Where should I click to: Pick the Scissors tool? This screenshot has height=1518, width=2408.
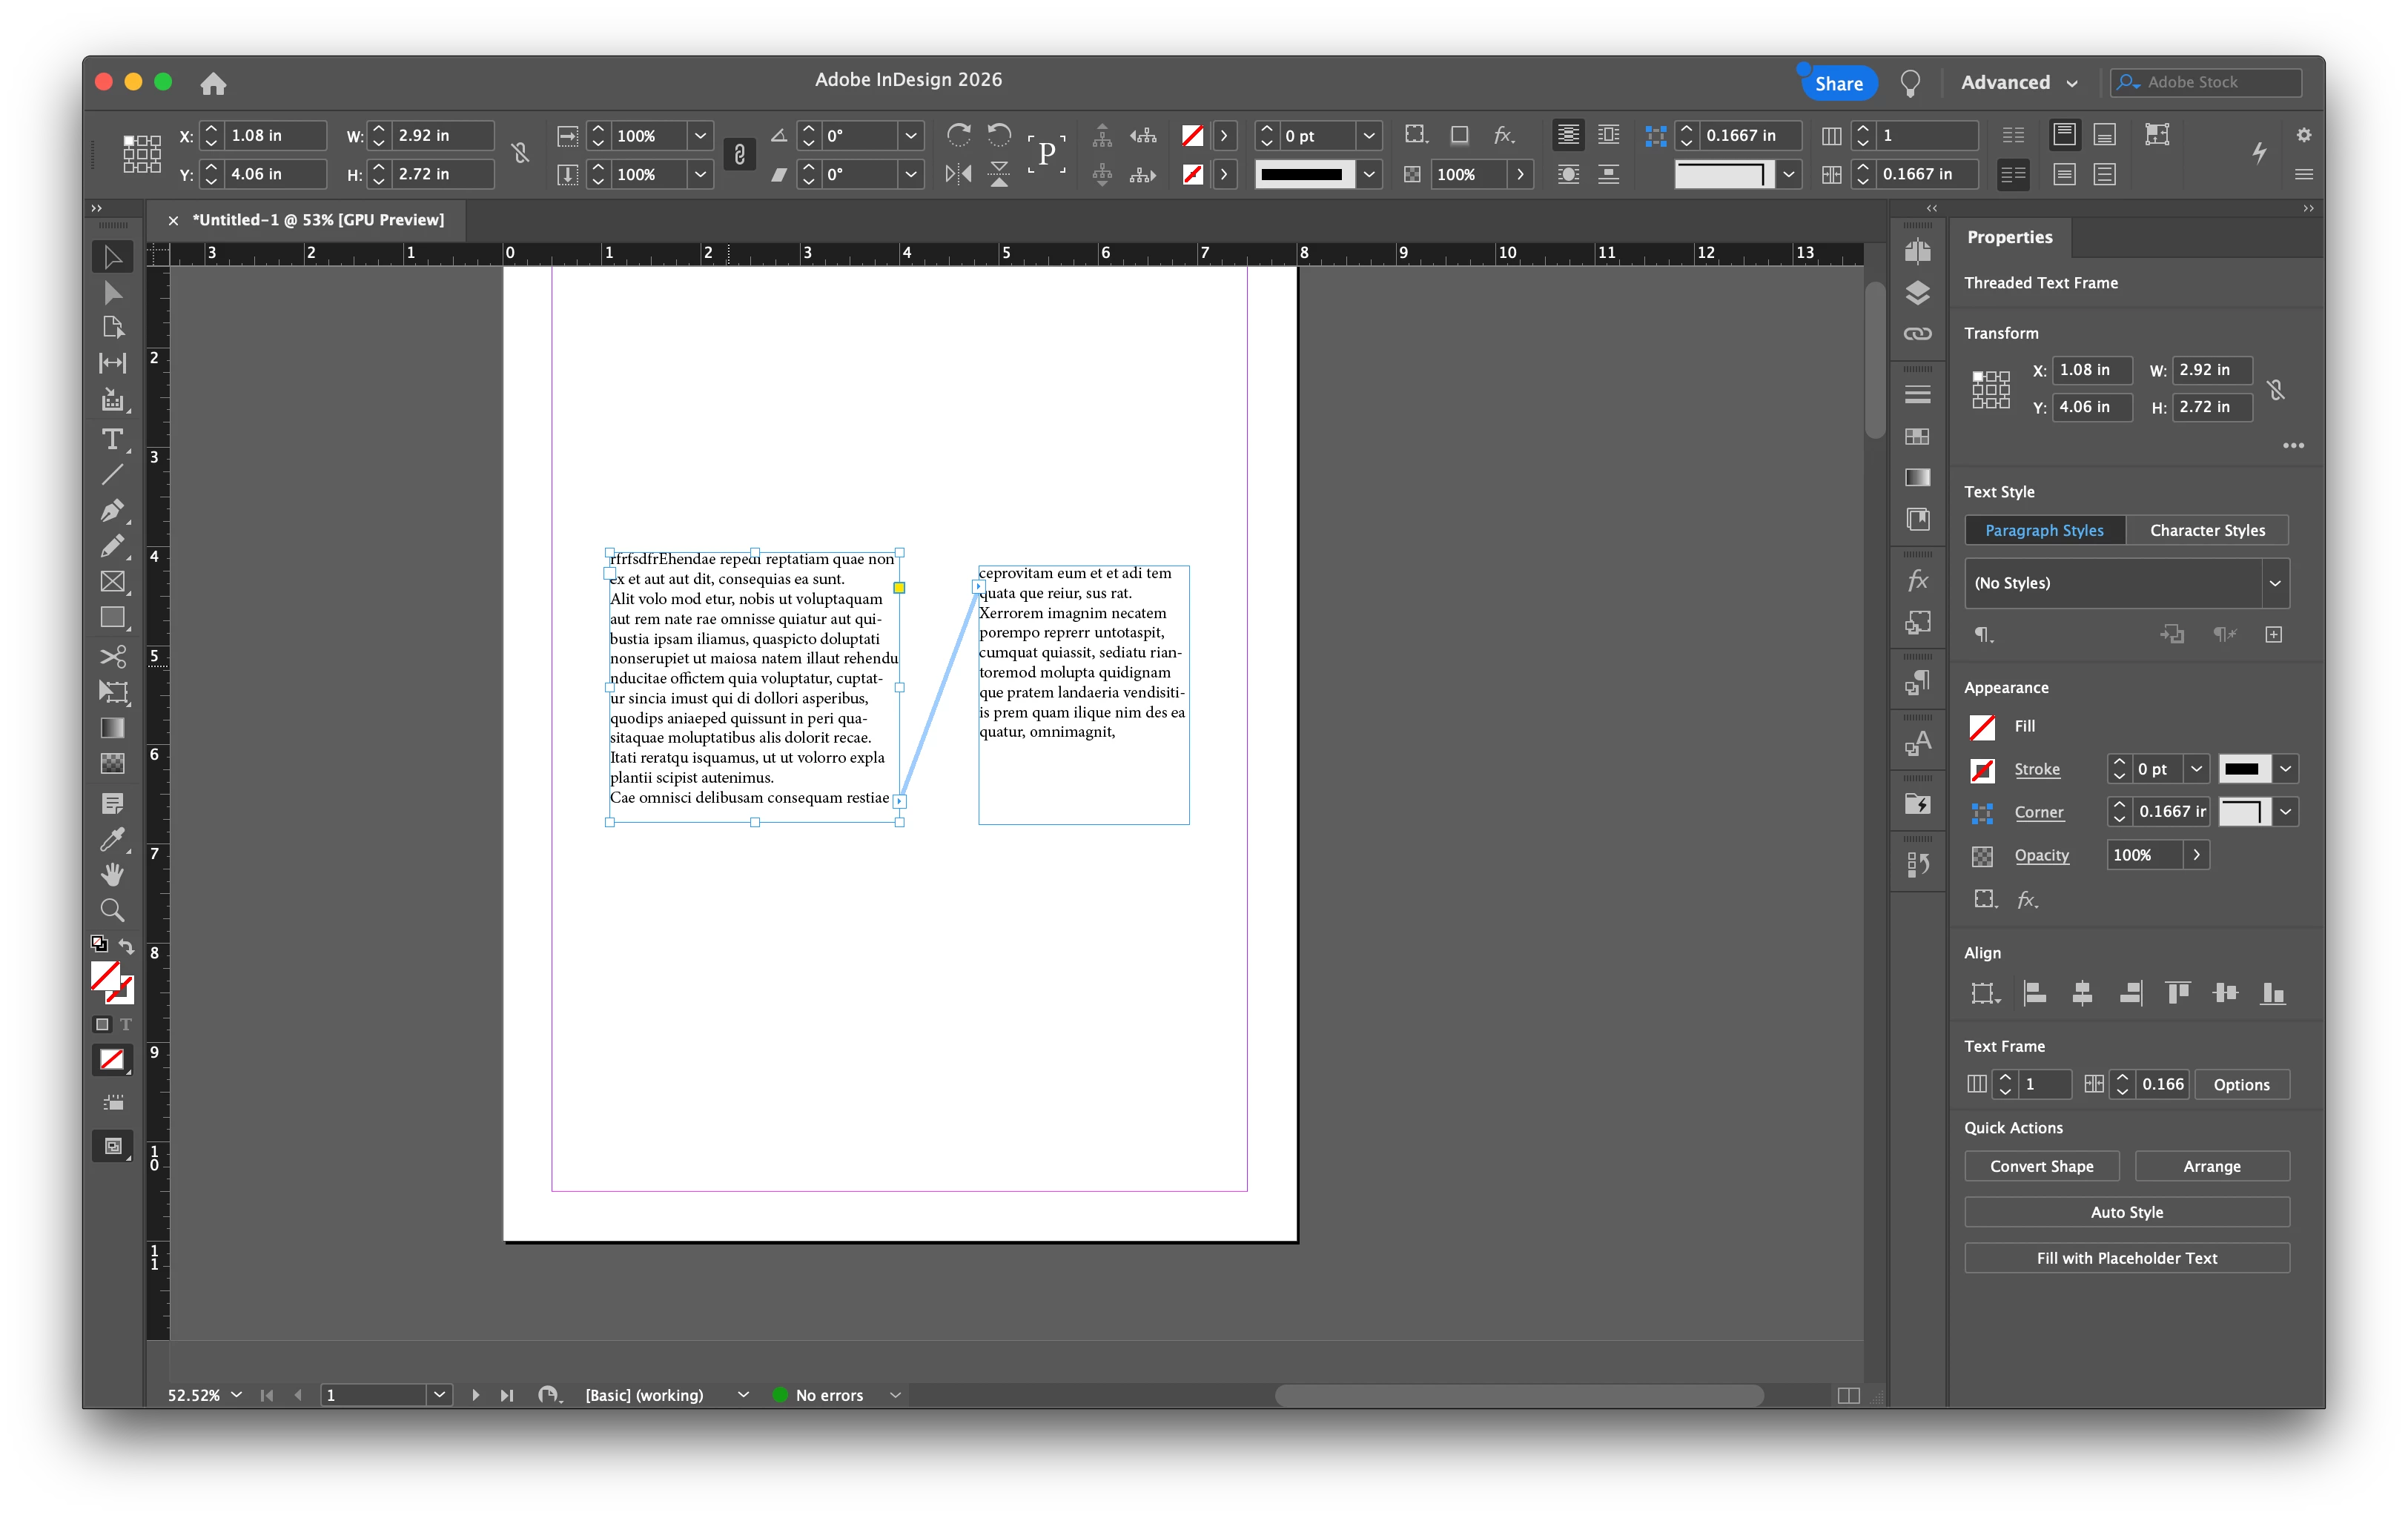coord(112,656)
